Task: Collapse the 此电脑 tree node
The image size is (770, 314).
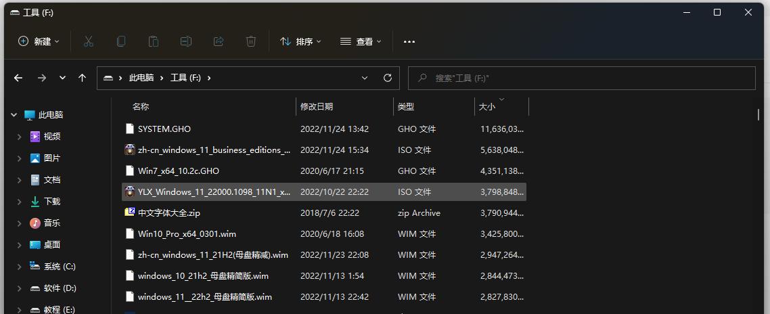Action: [x=14, y=115]
